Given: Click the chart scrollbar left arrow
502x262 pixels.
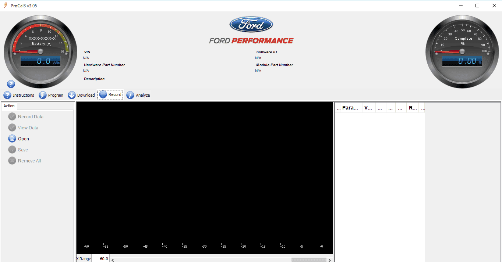Looking at the screenshot, I should [113, 260].
